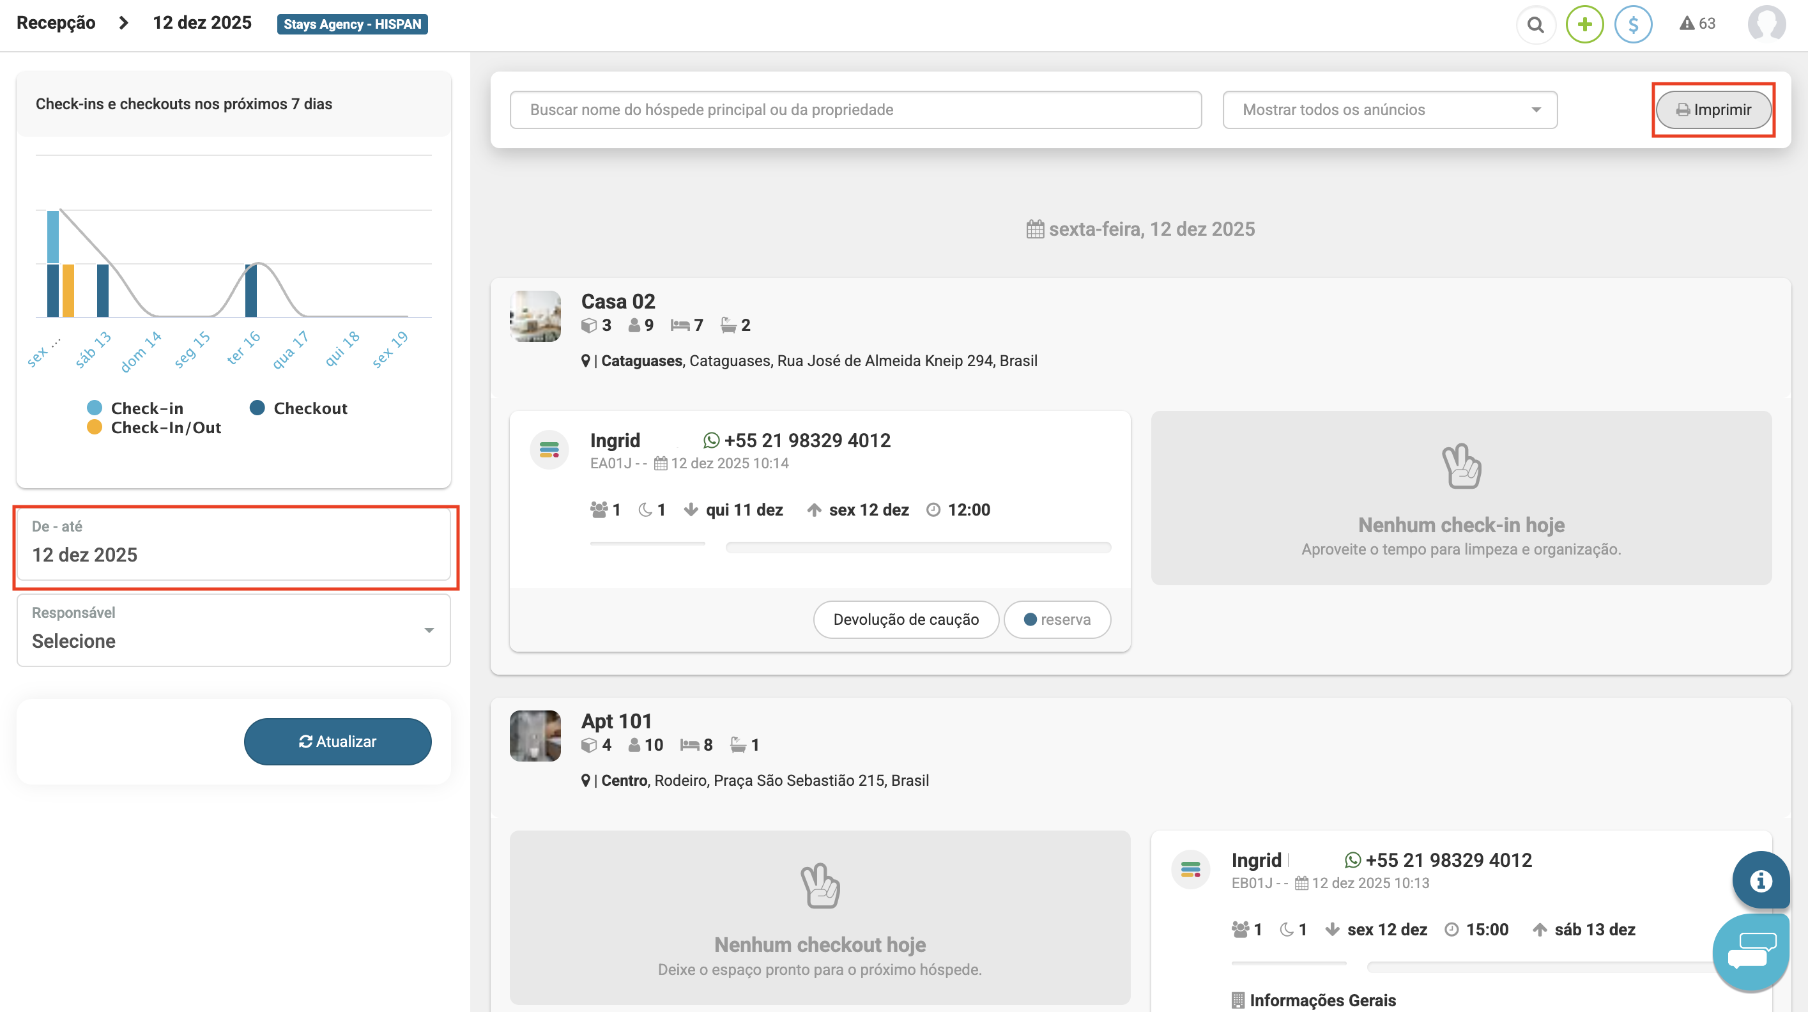Focus the guest or property search field
The width and height of the screenshot is (1808, 1012).
[855, 109]
